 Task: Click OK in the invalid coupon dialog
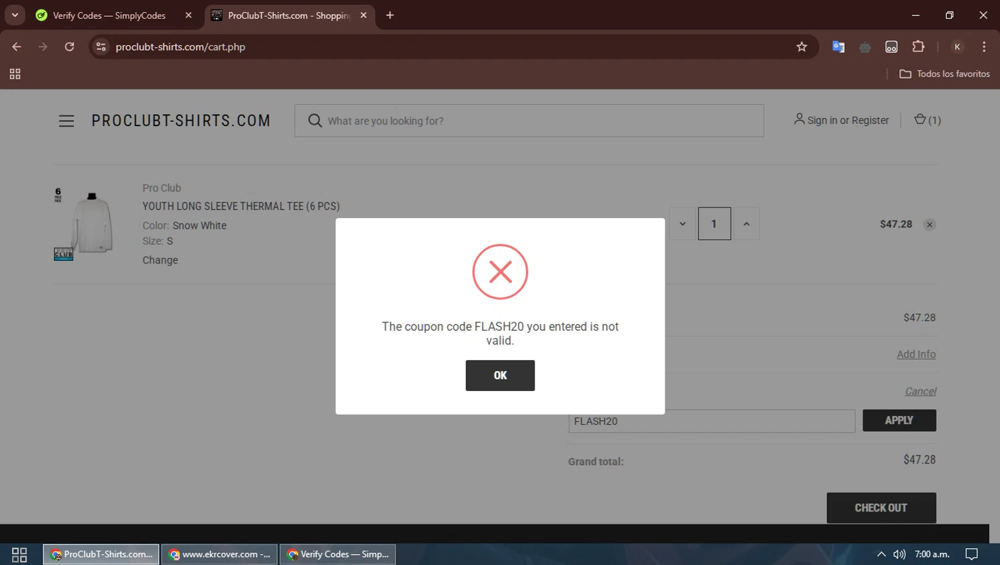(x=500, y=376)
